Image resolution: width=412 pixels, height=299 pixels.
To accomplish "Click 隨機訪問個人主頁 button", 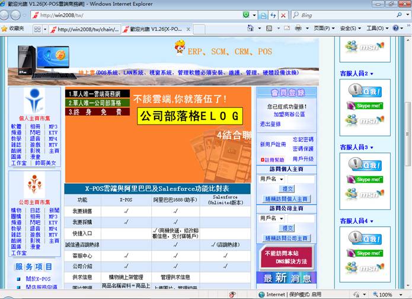I will coord(287,199).
